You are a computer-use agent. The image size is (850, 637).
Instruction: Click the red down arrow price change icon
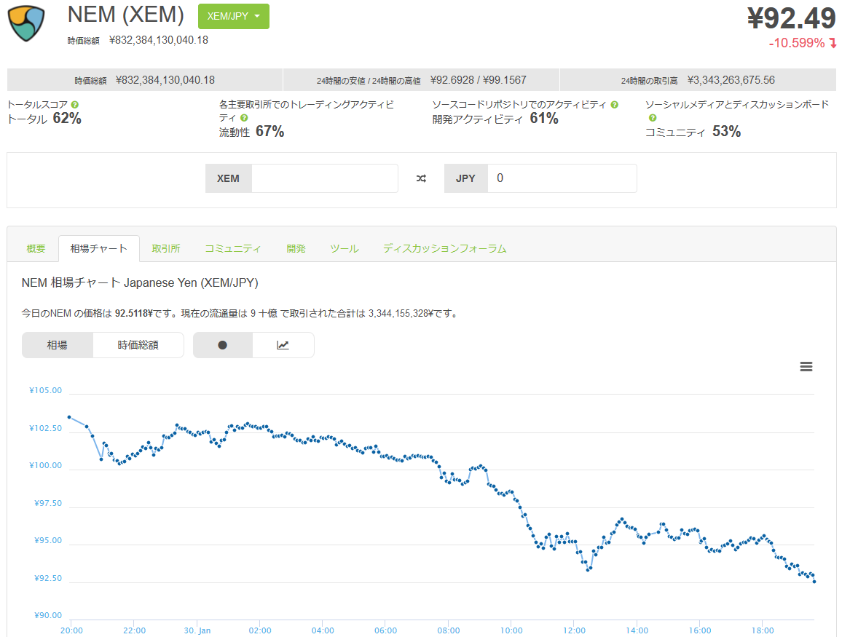pos(833,44)
